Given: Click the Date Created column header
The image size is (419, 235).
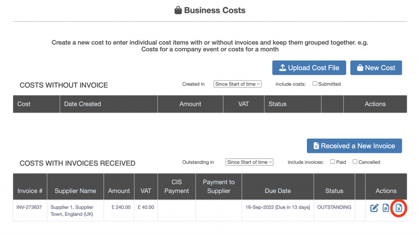Looking at the screenshot, I should click(83, 104).
